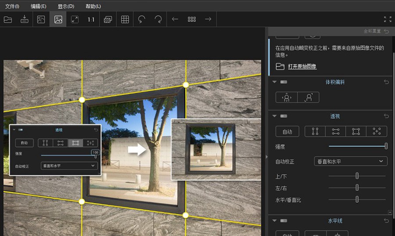Click the stacked layers overlay icon
Viewport: 395px width, 236px height.
click(108, 19)
